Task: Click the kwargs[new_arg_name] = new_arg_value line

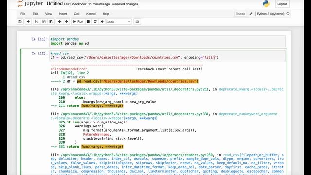Action: pos(120,102)
